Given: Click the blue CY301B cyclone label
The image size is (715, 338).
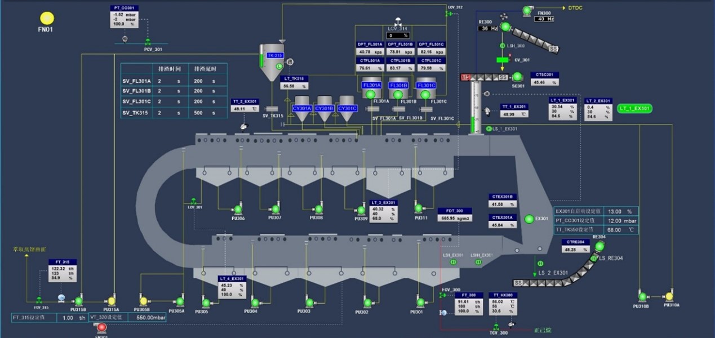Looking at the screenshot, I should tap(325, 108).
